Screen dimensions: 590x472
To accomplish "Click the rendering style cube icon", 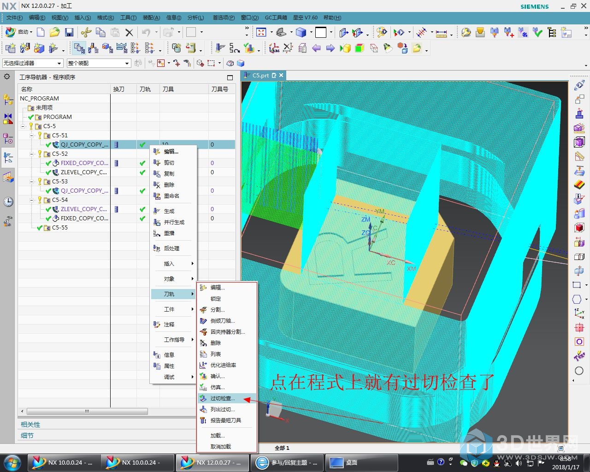I will (301, 32).
